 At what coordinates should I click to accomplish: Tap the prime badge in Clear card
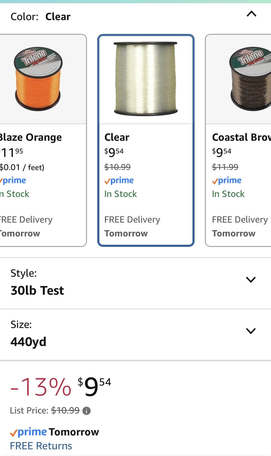(119, 181)
